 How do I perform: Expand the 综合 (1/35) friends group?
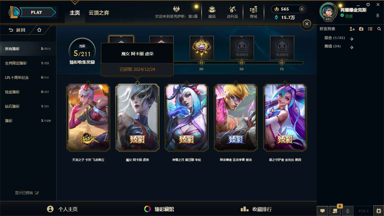click(339, 38)
